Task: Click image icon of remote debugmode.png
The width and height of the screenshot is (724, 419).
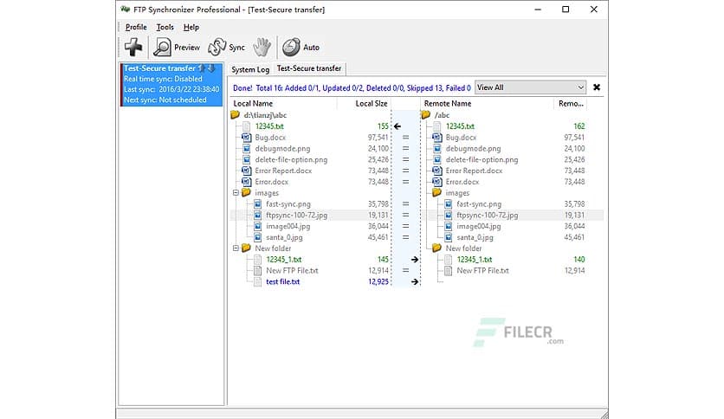Action: click(x=436, y=148)
